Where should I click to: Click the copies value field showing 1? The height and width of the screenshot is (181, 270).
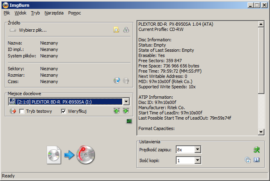(185, 161)
